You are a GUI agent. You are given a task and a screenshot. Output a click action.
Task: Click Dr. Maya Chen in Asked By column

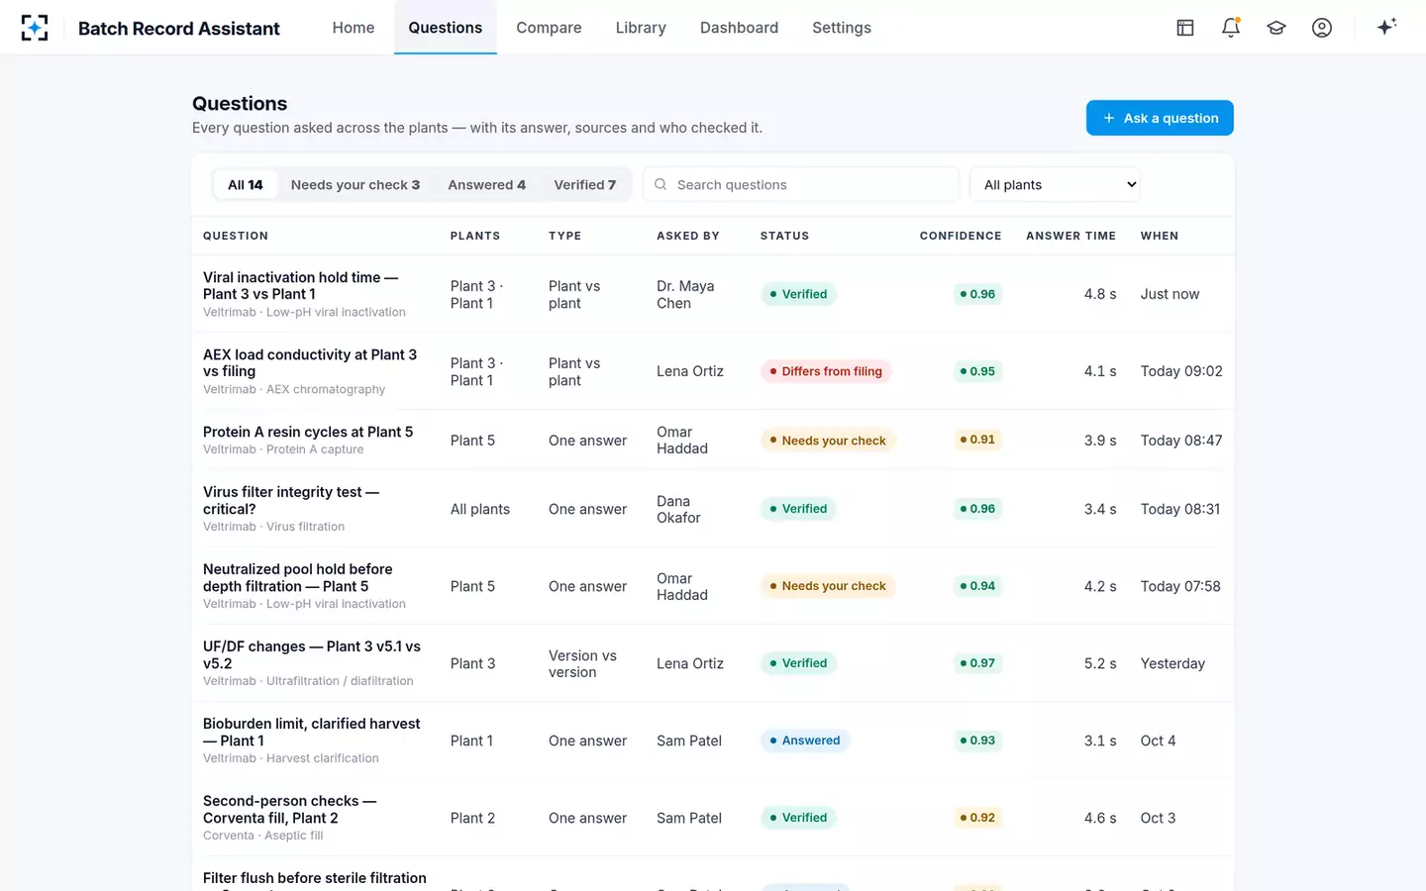685,294
